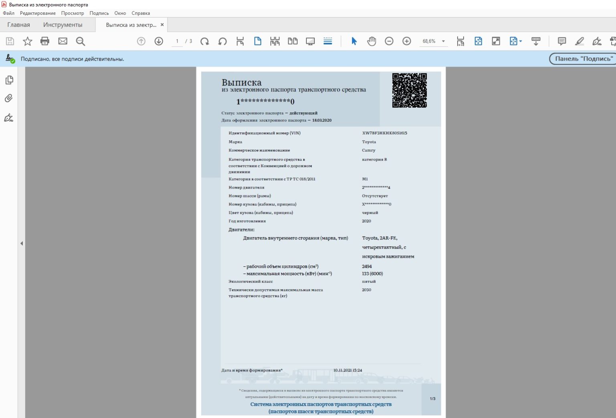The height and width of the screenshot is (418, 616).
Task: Add document to favorites with star icon
Action: pos(27,41)
